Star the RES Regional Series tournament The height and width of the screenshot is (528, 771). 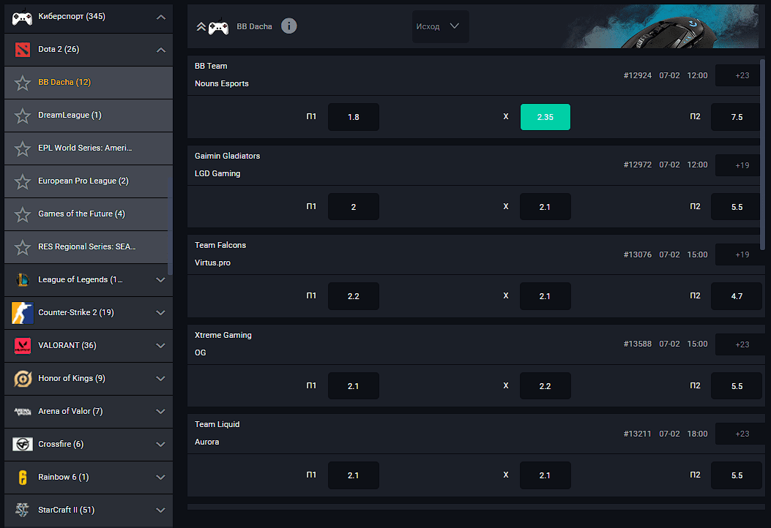pos(22,247)
